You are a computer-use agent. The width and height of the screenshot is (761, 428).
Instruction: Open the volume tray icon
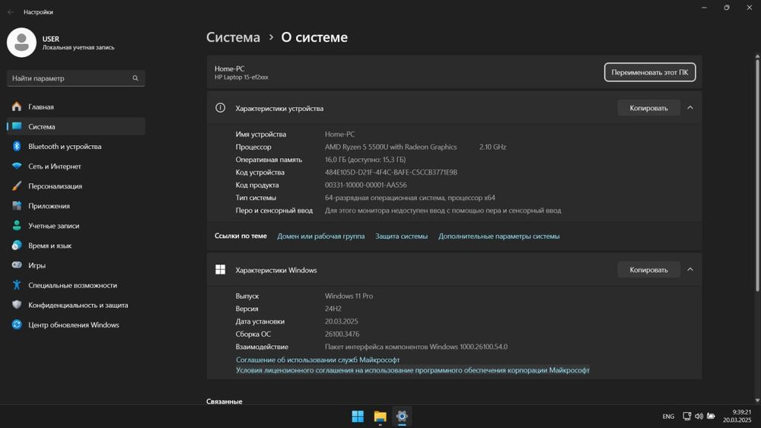pyautogui.click(x=699, y=417)
